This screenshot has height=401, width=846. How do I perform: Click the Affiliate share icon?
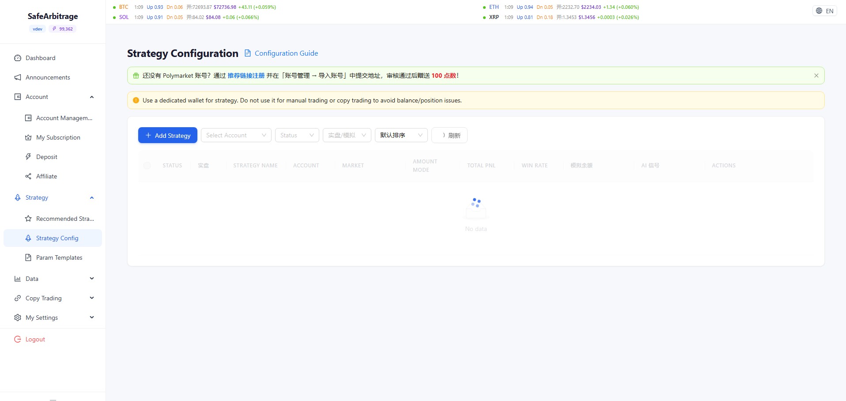coord(28,176)
